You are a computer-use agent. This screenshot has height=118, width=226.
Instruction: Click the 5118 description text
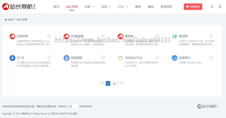(x=34, y=64)
